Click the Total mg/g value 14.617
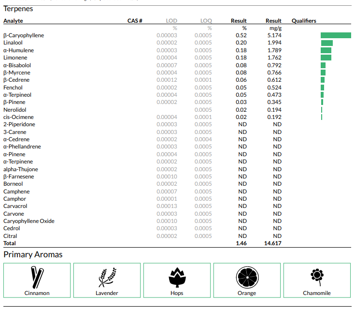 click(273, 243)
